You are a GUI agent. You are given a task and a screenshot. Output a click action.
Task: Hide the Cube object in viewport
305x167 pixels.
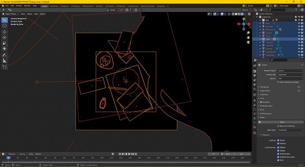(299, 39)
